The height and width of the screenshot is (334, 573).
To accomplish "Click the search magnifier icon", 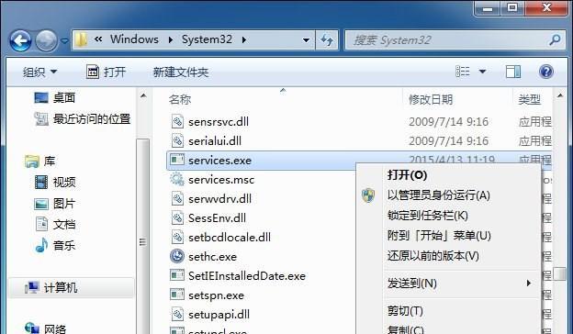I will click(555, 39).
